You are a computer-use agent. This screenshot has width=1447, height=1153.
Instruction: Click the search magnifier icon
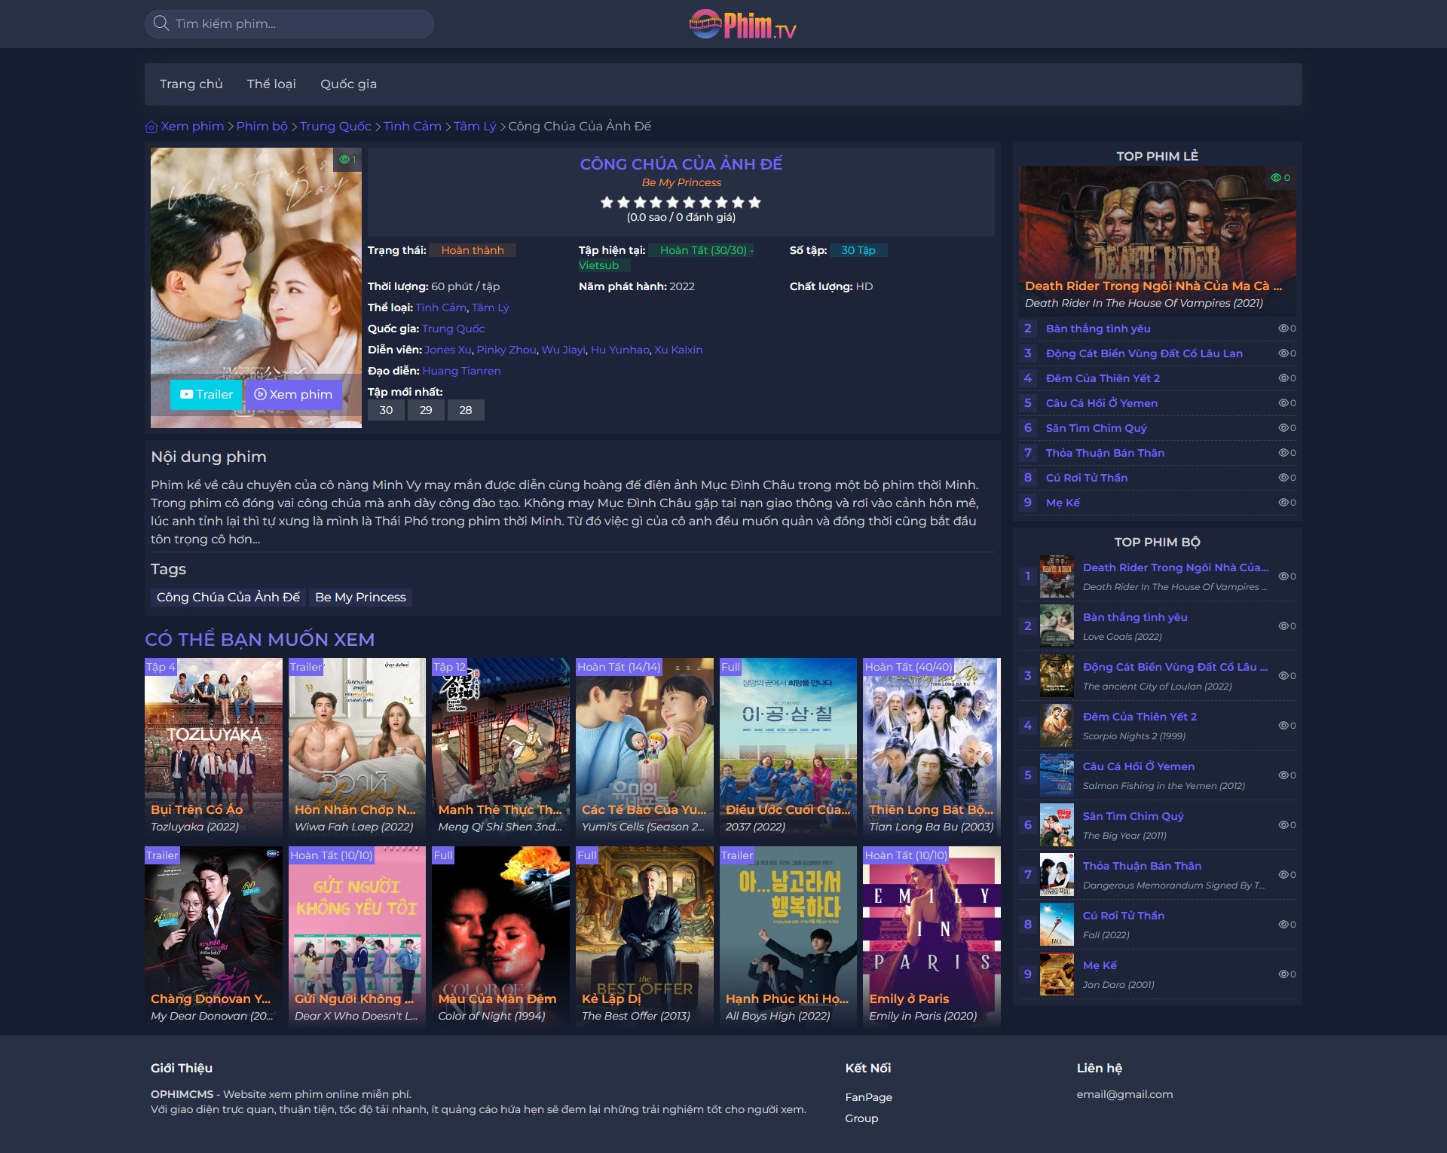coord(161,23)
